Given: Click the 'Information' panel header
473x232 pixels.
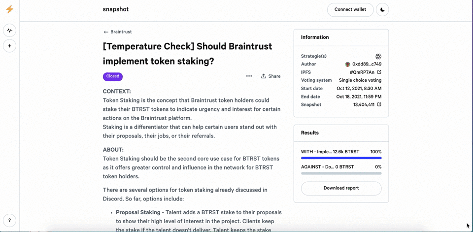Looking at the screenshot, I should click(x=315, y=37).
